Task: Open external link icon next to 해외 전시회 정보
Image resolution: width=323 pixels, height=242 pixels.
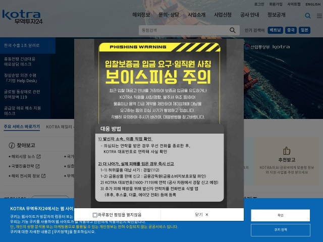Action: click(x=43, y=176)
